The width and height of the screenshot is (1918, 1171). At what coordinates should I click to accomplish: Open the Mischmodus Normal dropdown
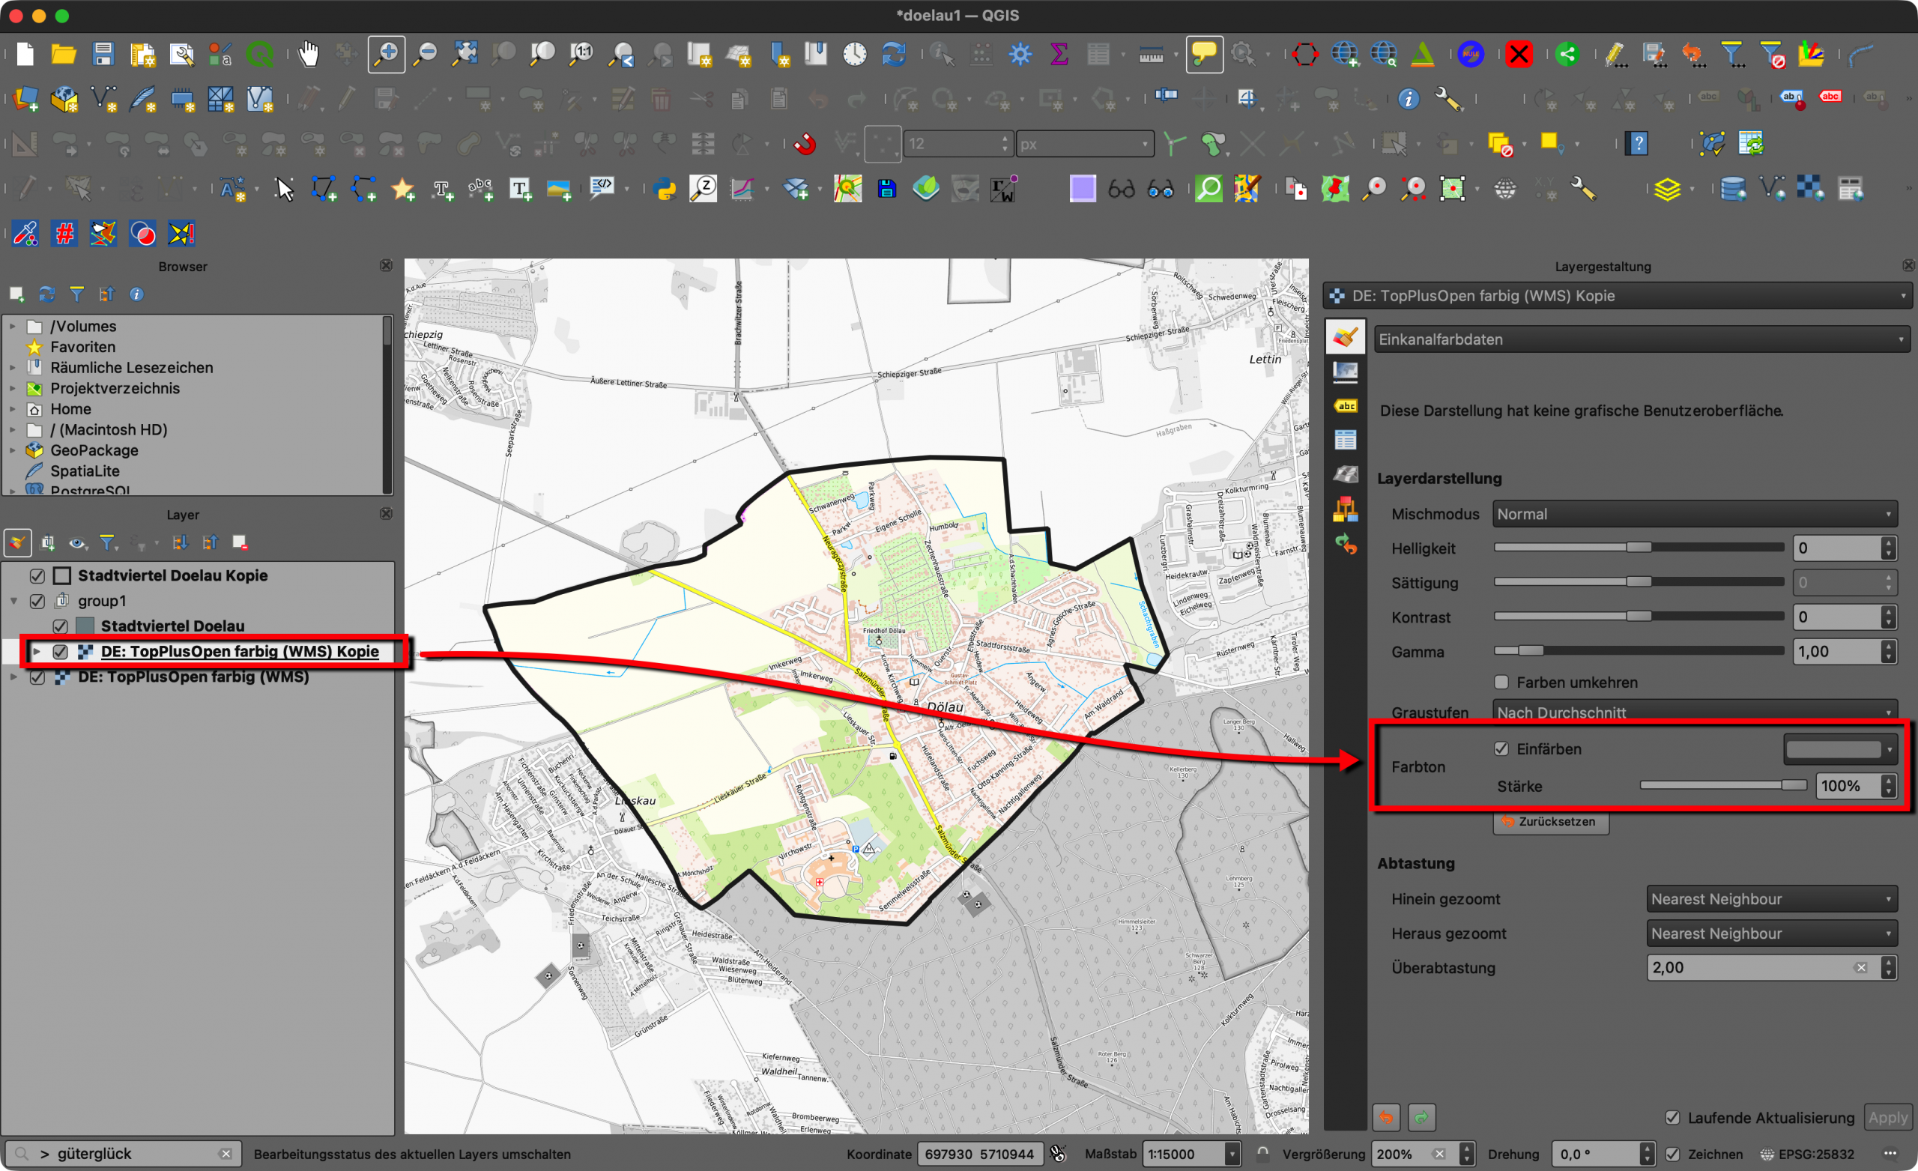click(x=1695, y=514)
